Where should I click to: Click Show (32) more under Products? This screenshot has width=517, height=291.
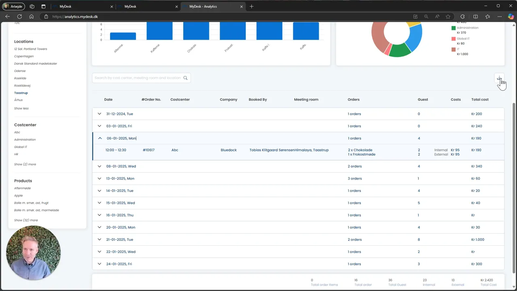pyautogui.click(x=26, y=220)
